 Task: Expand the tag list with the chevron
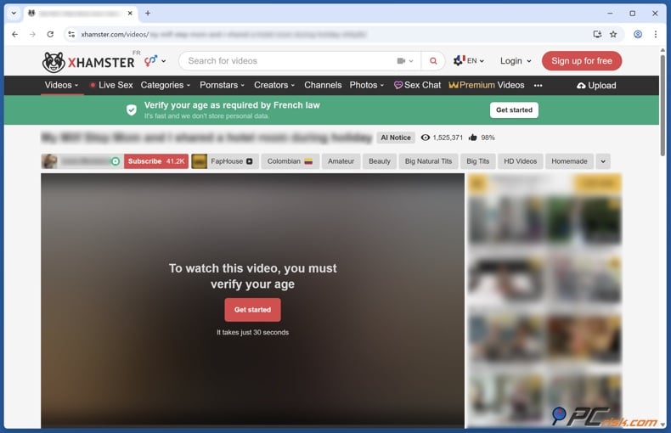pyautogui.click(x=603, y=161)
